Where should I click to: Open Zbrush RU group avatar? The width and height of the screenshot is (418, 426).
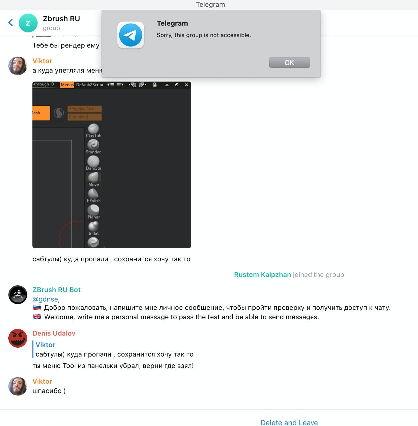click(28, 23)
